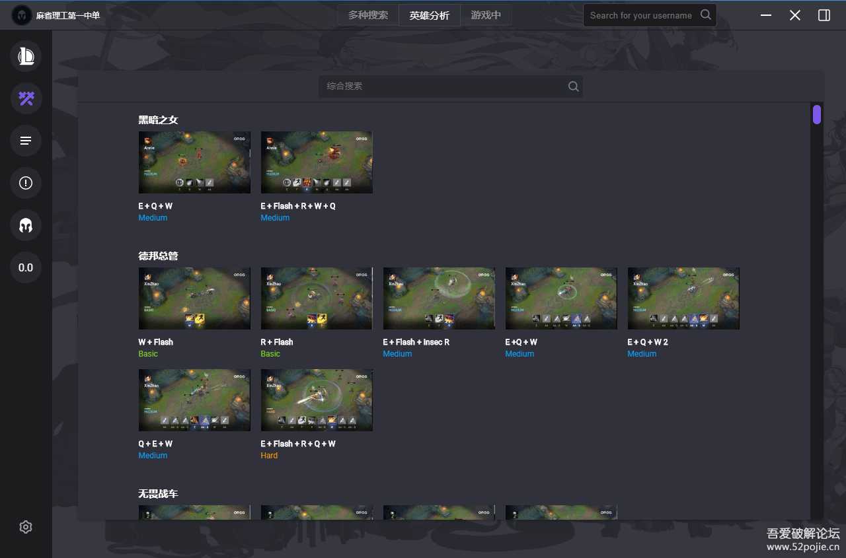Toggle the side panel layout icon
Screen dimensions: 846x558
824,15
